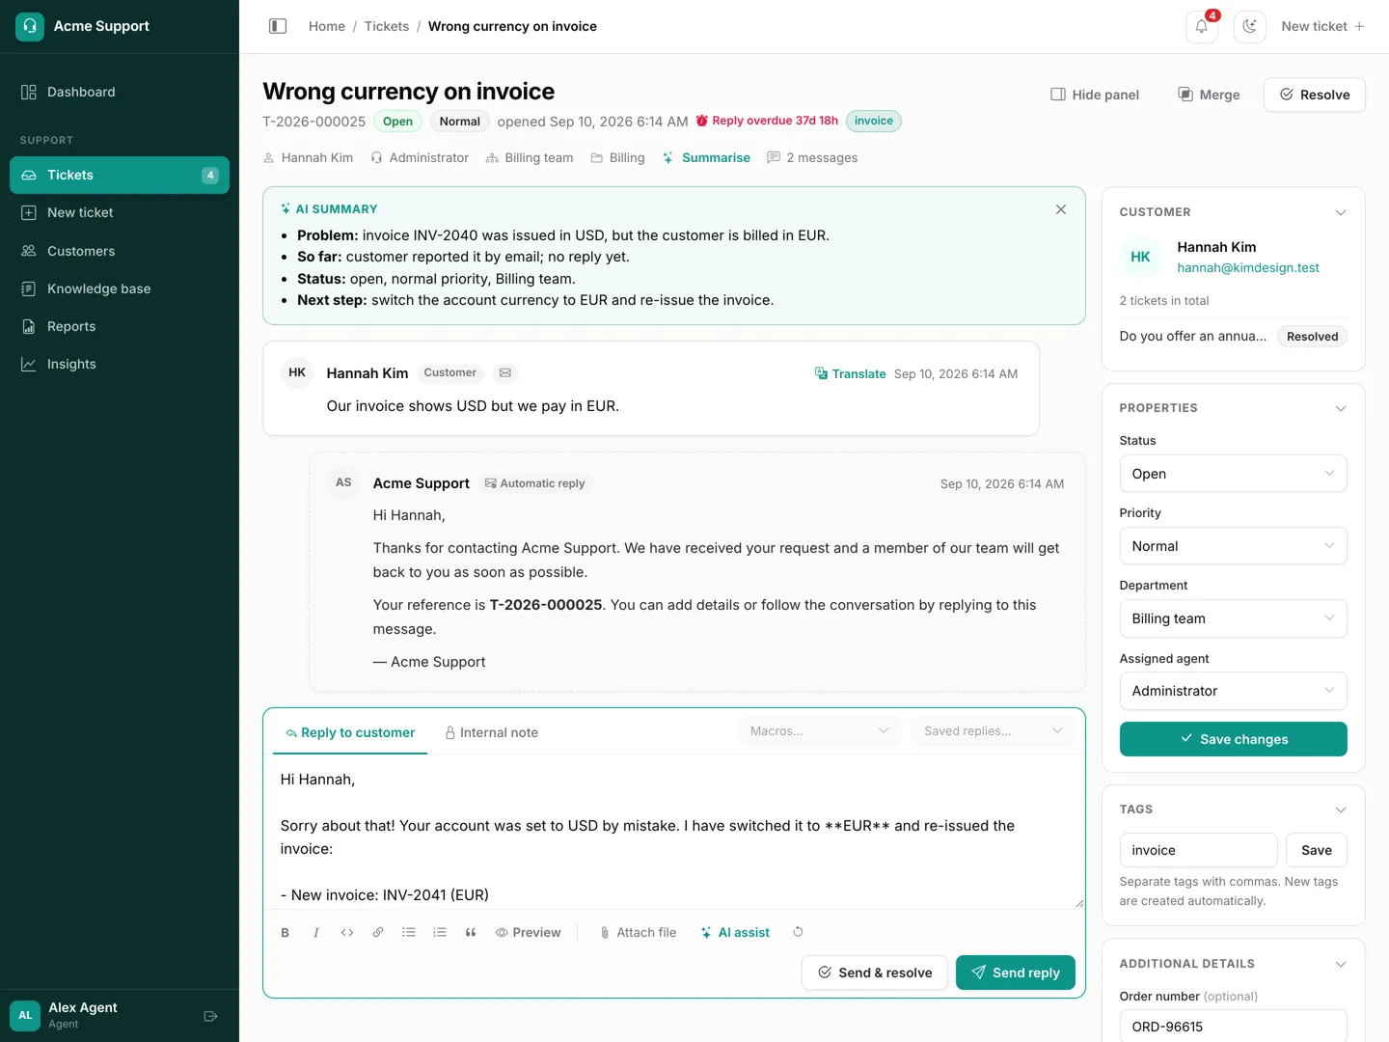
Task: Toggle dark mode moon icon
Action: coord(1250,27)
